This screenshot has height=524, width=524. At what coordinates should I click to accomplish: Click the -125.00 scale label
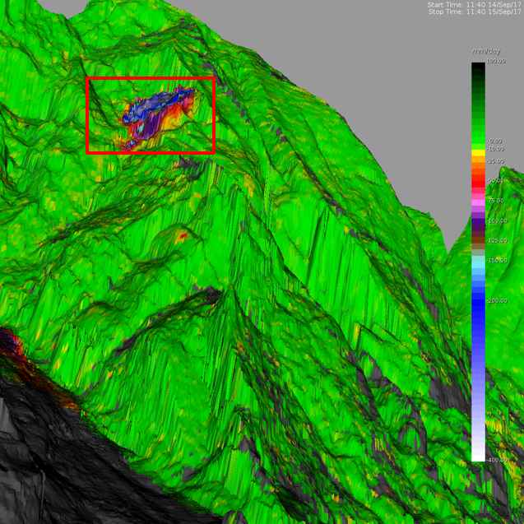(x=497, y=240)
